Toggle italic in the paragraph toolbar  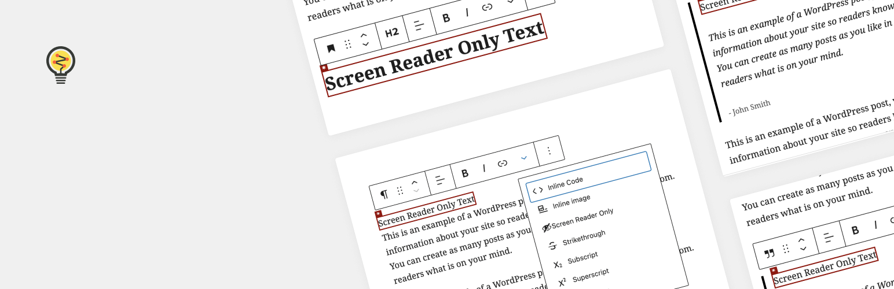(x=483, y=168)
